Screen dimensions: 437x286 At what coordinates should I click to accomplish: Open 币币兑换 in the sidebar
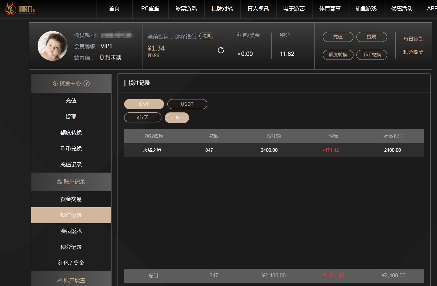[x=71, y=148]
